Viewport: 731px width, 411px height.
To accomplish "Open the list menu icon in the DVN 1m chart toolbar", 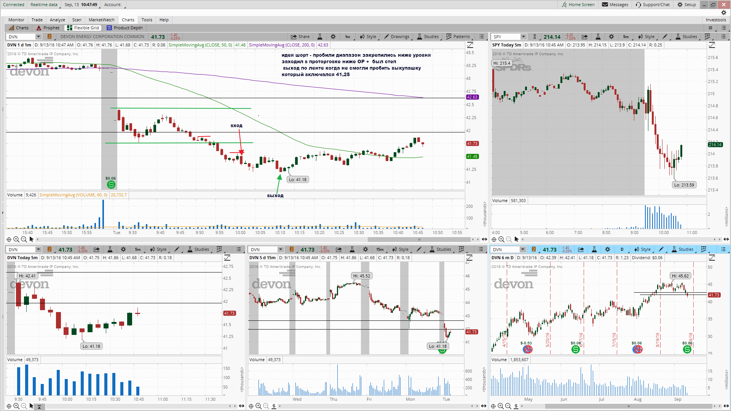I will pos(482,37).
